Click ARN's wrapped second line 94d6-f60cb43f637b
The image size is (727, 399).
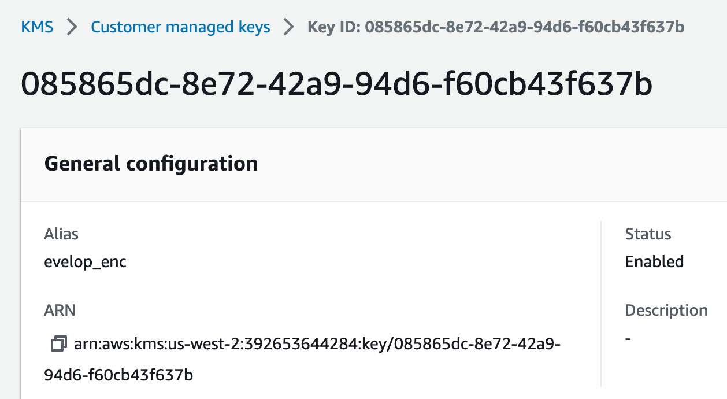tap(118, 375)
